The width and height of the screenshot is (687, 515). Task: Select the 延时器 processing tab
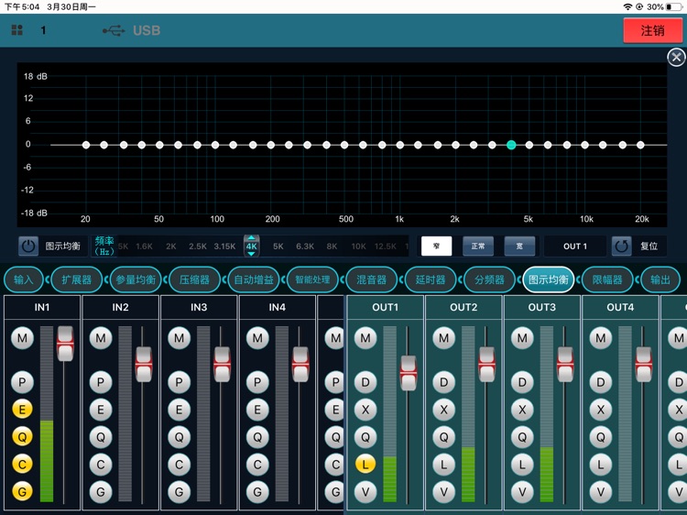(x=431, y=279)
